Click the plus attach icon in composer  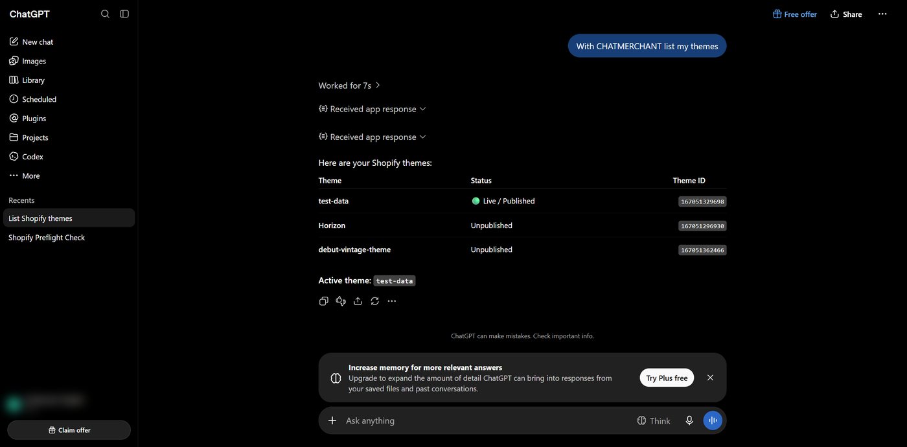point(332,420)
